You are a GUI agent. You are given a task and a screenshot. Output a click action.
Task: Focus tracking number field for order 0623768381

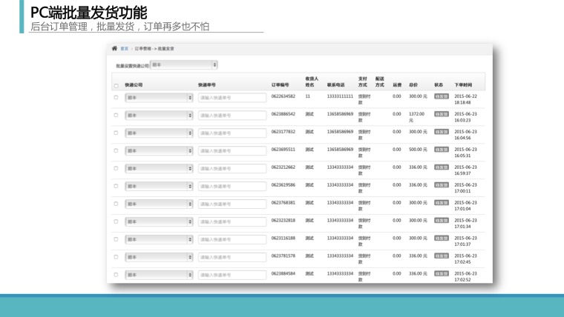click(232, 204)
